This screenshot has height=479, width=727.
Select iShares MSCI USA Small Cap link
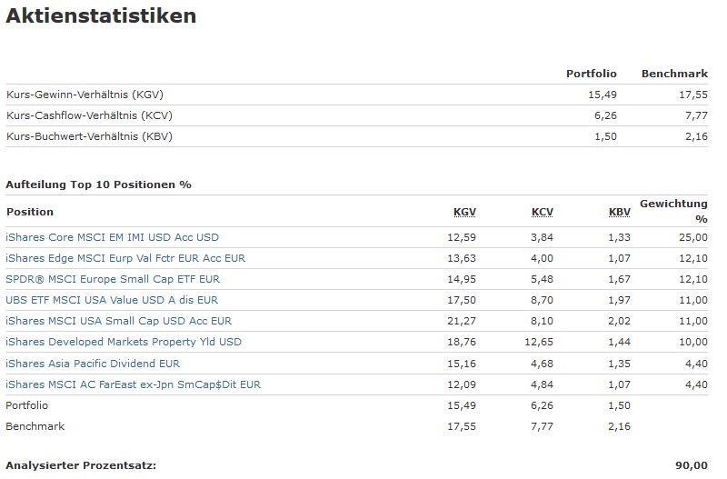click(118, 321)
